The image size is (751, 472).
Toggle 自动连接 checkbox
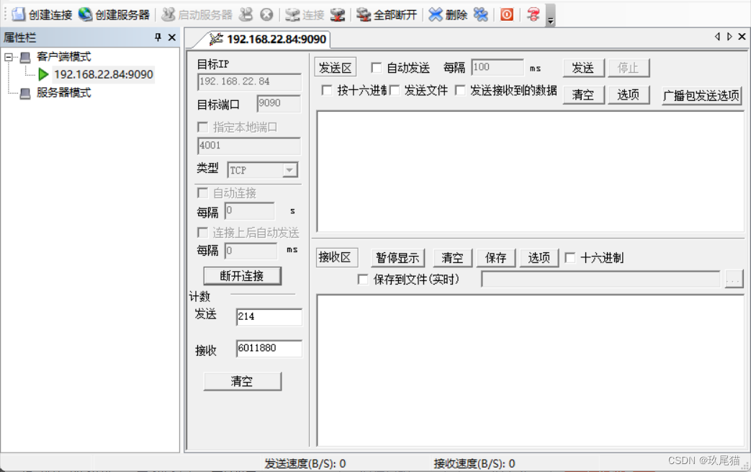pyautogui.click(x=202, y=193)
